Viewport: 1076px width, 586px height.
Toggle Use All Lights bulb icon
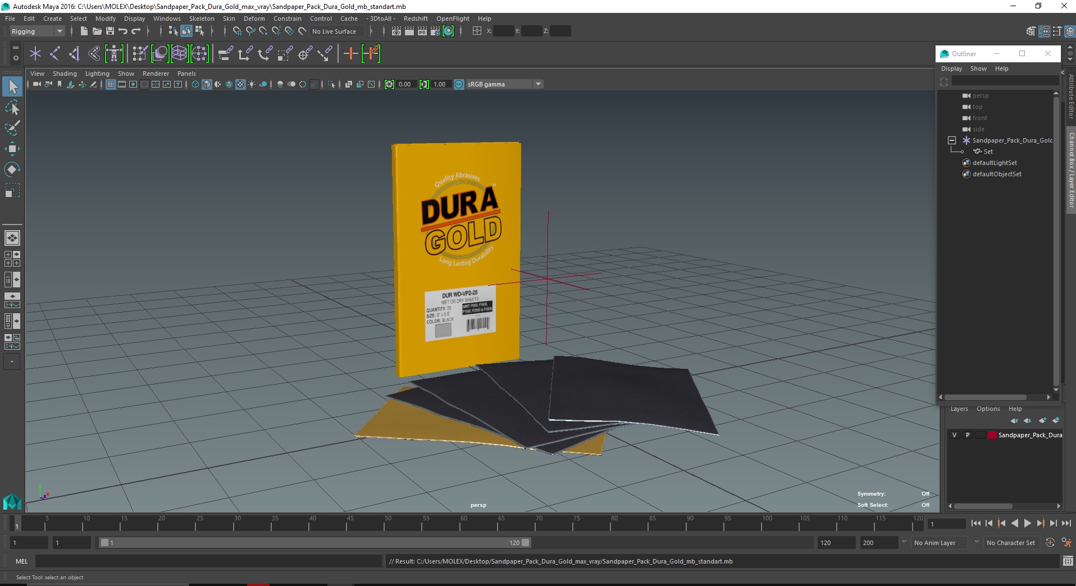252,84
